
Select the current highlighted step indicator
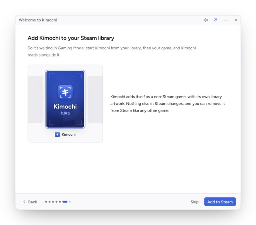click(x=65, y=202)
